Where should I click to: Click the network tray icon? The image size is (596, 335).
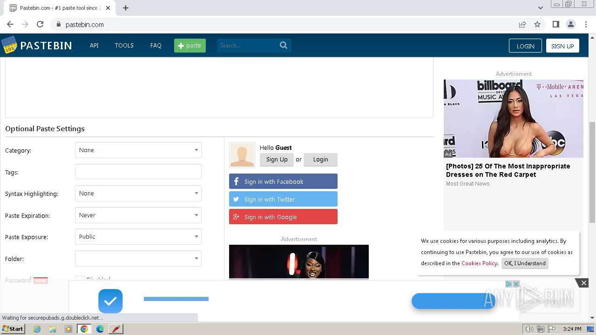pos(541,329)
